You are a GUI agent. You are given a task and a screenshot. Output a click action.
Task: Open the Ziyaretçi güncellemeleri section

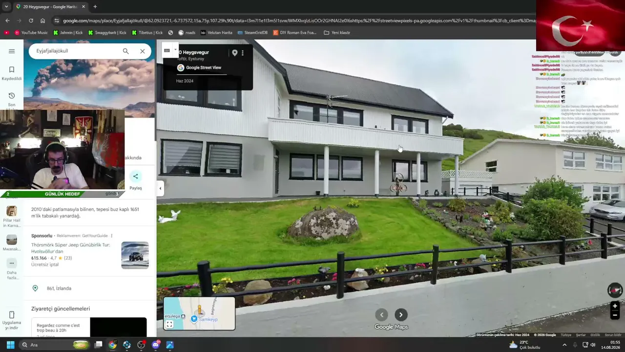tap(61, 308)
